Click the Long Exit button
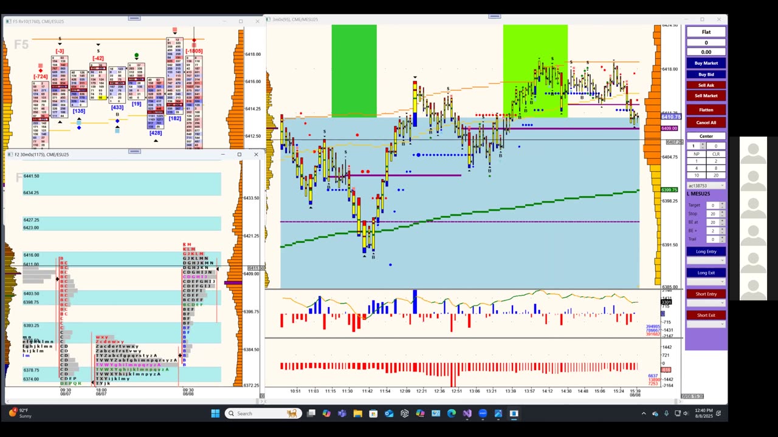778x437 pixels. coord(706,273)
